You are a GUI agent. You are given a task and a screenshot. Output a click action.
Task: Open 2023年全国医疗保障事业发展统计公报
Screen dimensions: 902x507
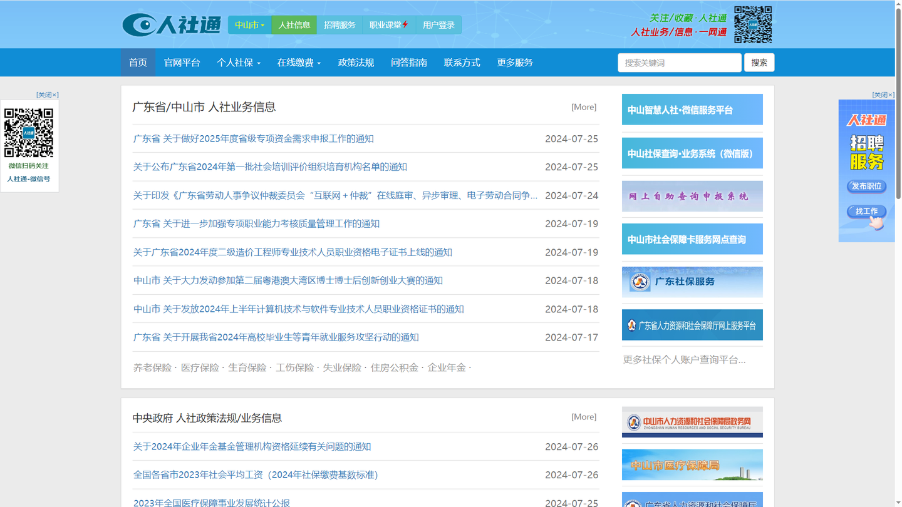pyautogui.click(x=212, y=503)
